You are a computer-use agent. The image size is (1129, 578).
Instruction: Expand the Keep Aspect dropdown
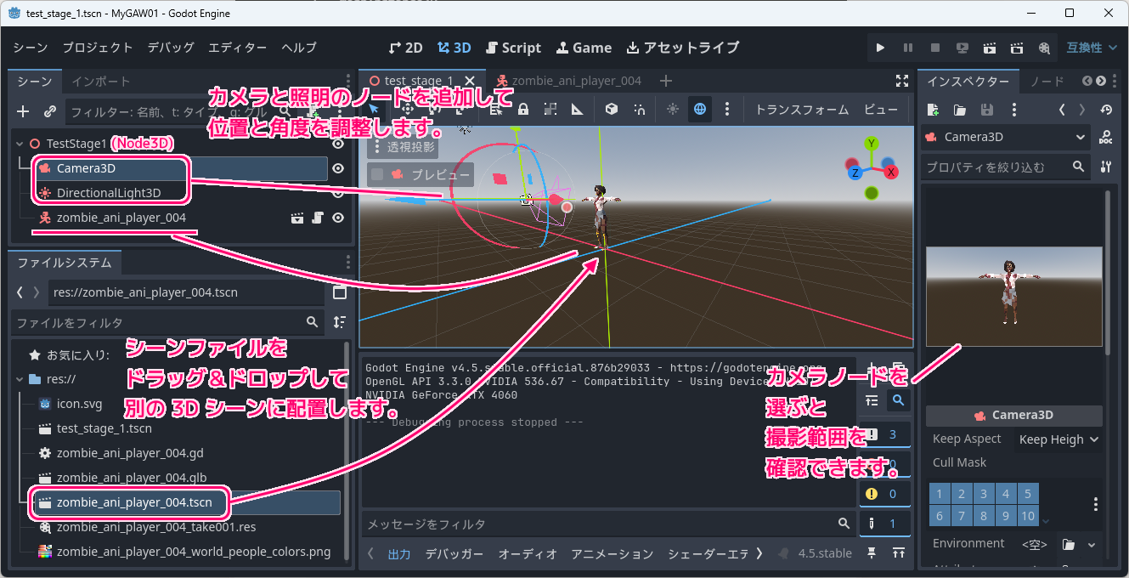(1058, 439)
